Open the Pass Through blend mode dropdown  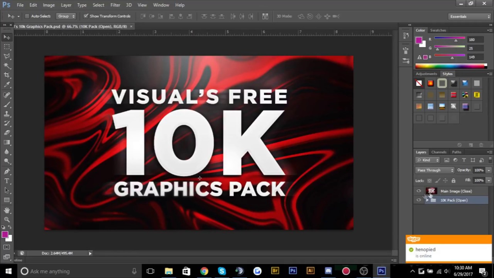[435, 170]
